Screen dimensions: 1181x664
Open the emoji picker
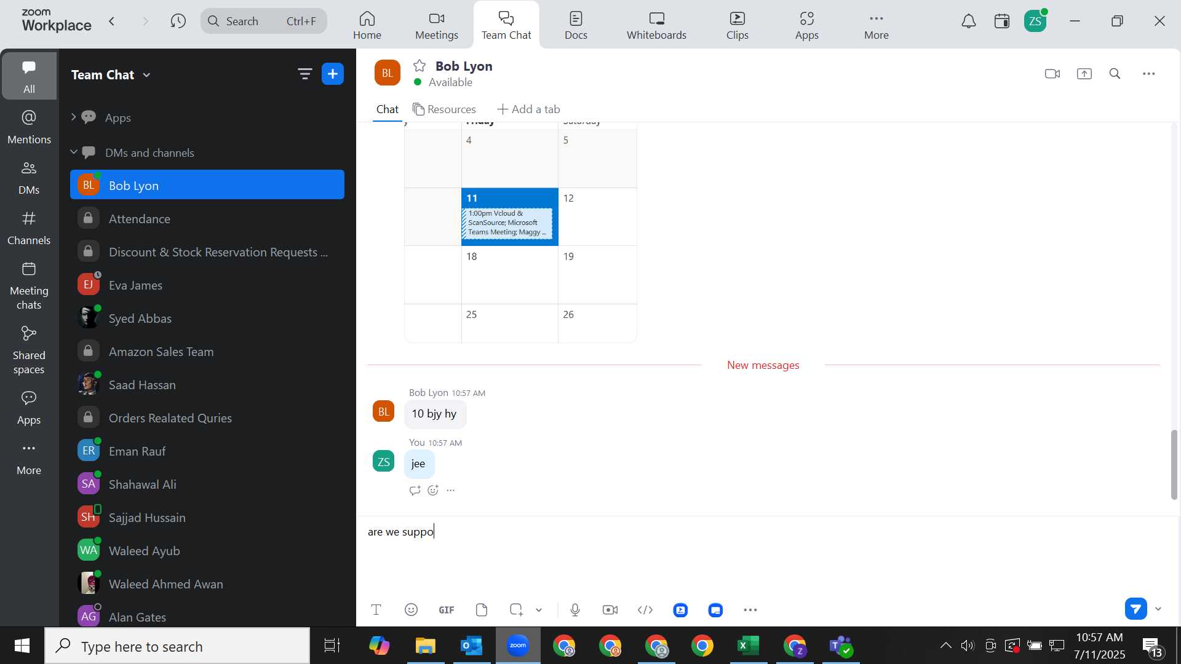coord(412,610)
